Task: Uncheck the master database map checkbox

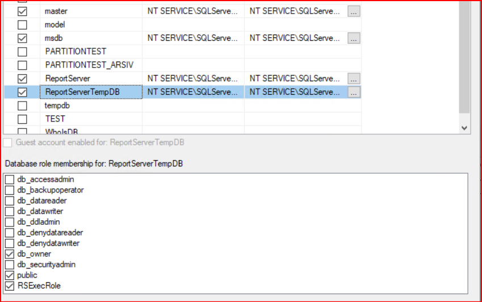Action: coord(22,11)
